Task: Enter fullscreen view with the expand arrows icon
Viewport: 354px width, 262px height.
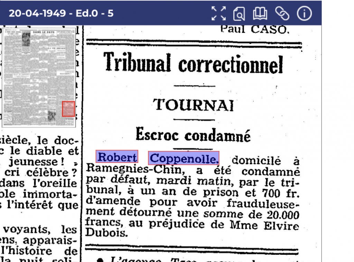Action: pyautogui.click(x=218, y=13)
